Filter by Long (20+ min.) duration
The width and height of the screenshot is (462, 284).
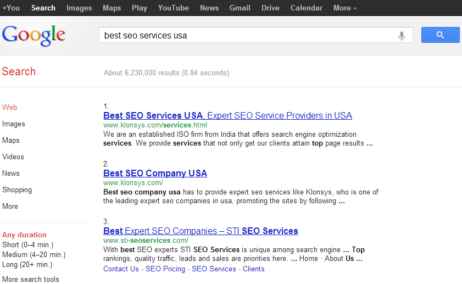coord(27,265)
